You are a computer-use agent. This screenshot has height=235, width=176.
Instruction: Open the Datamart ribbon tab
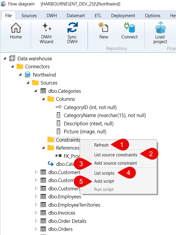point(76,16)
